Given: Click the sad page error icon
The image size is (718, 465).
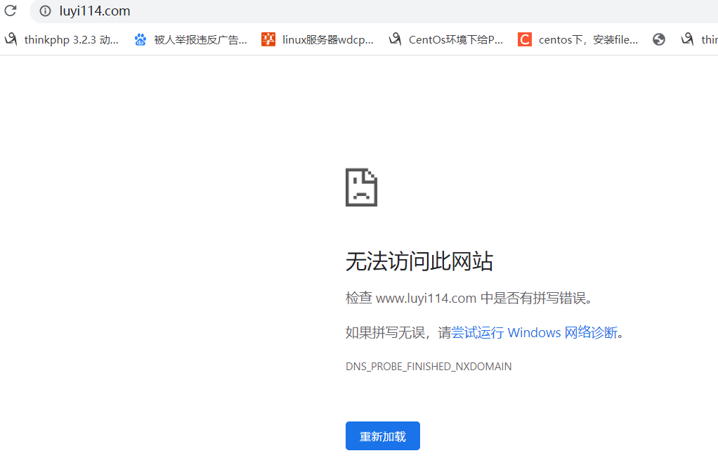Looking at the screenshot, I should 361,187.
